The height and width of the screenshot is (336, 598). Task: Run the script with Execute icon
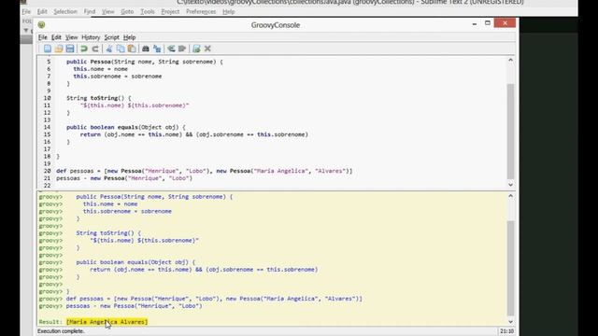point(196,49)
